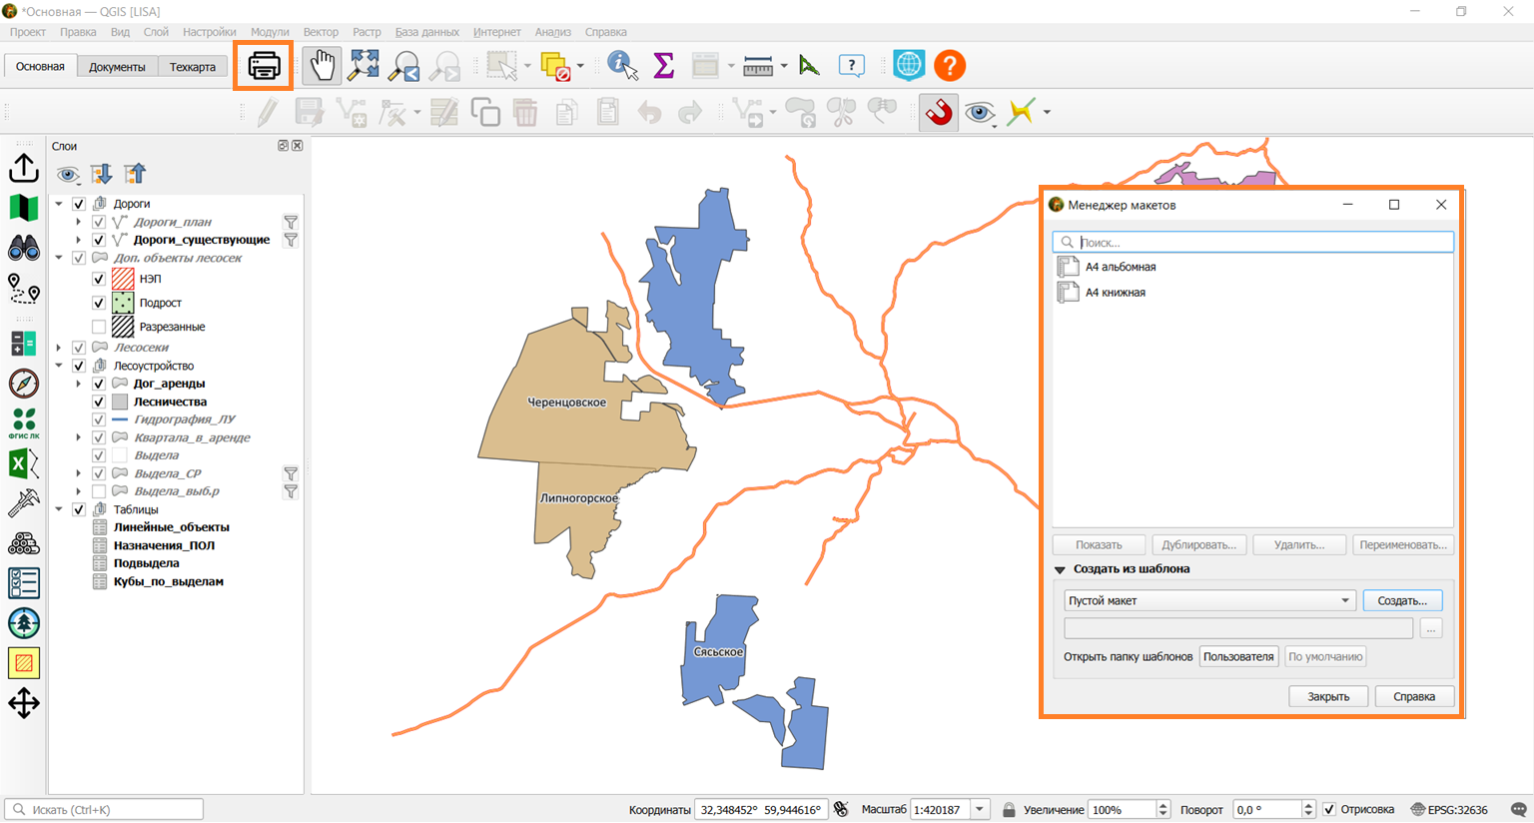Open the print layout manager icon

click(x=264, y=66)
